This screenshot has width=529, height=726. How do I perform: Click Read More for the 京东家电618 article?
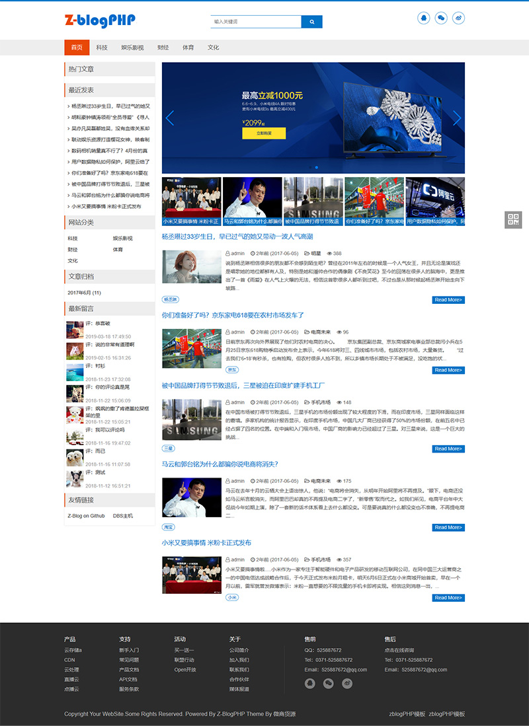point(448,371)
